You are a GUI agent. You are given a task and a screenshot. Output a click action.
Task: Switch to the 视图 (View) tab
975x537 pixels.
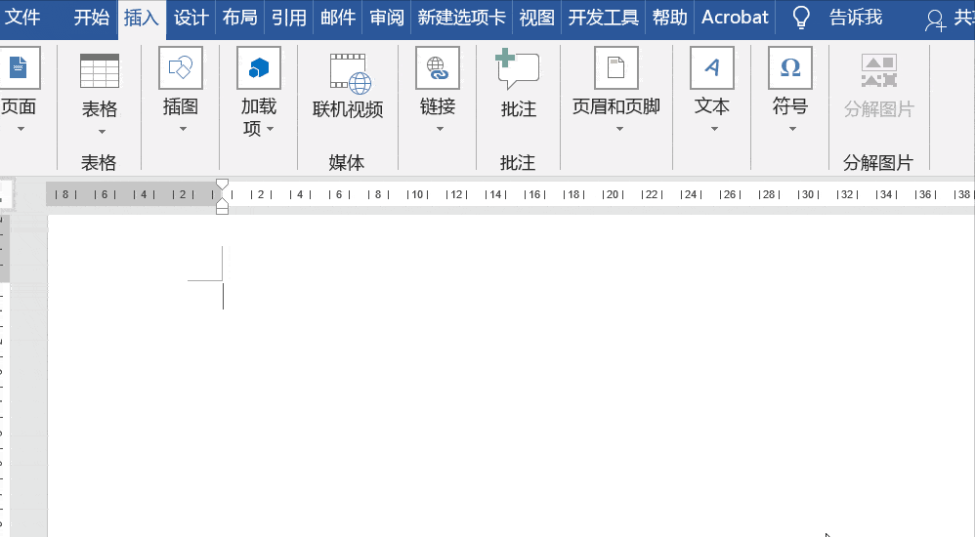[536, 17]
